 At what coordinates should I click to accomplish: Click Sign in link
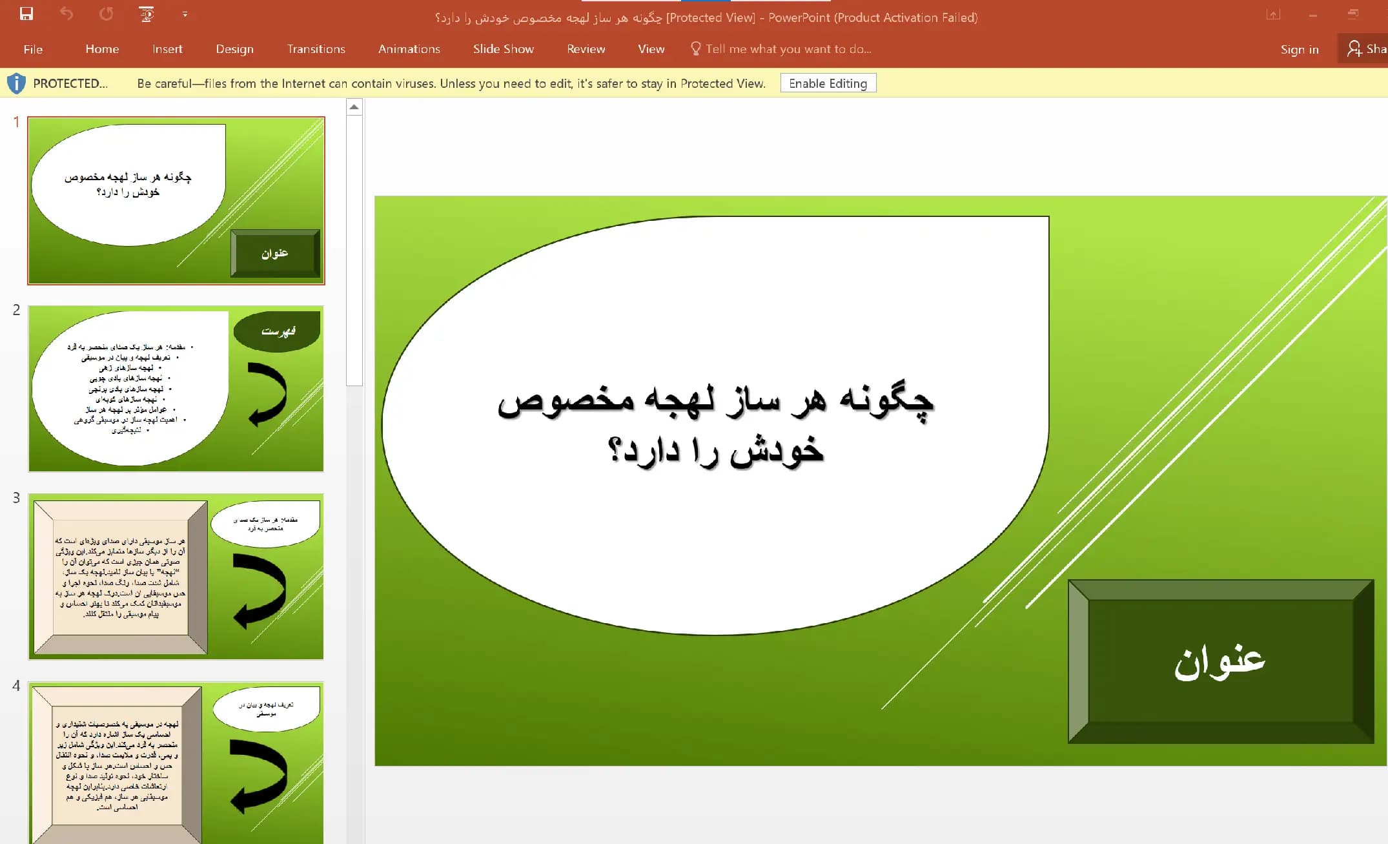click(x=1299, y=50)
